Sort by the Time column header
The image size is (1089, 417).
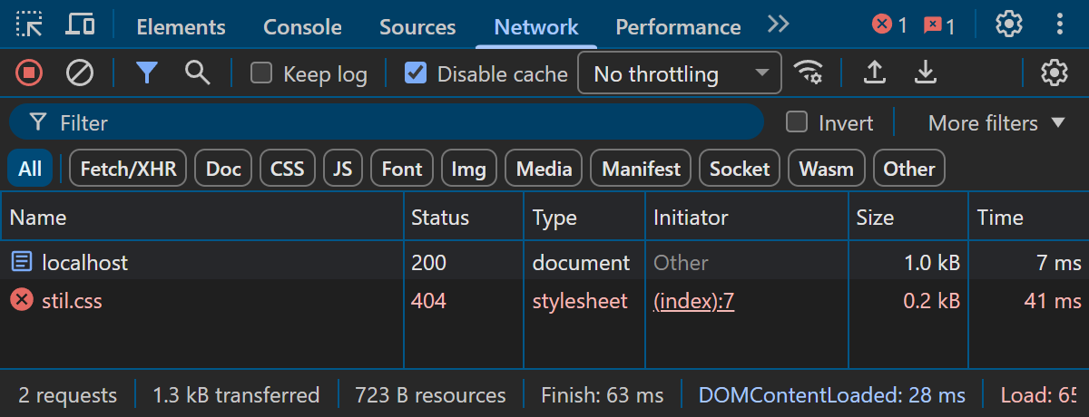coord(1029,218)
